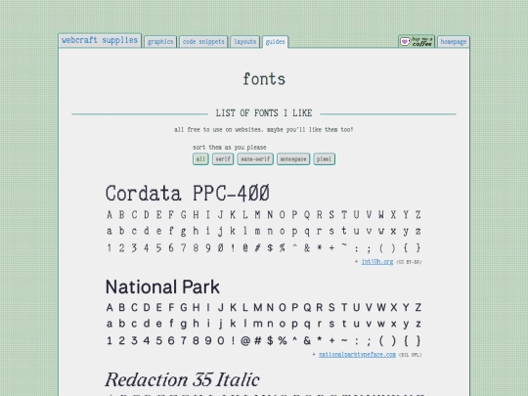Click the National Park font heading
Viewport: 528px width, 396px height.
[162, 286]
